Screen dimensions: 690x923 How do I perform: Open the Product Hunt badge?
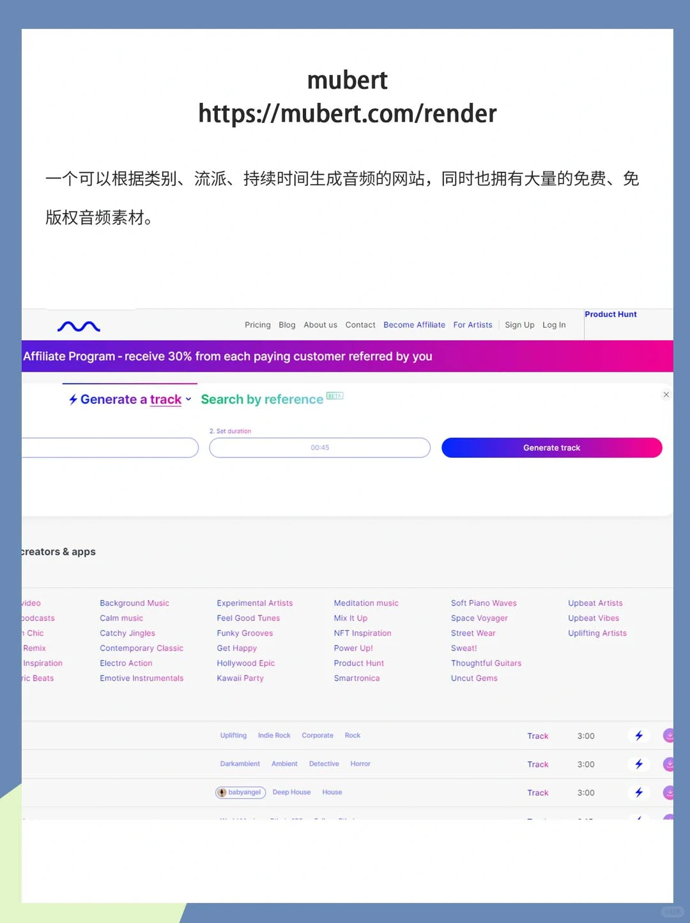[611, 314]
